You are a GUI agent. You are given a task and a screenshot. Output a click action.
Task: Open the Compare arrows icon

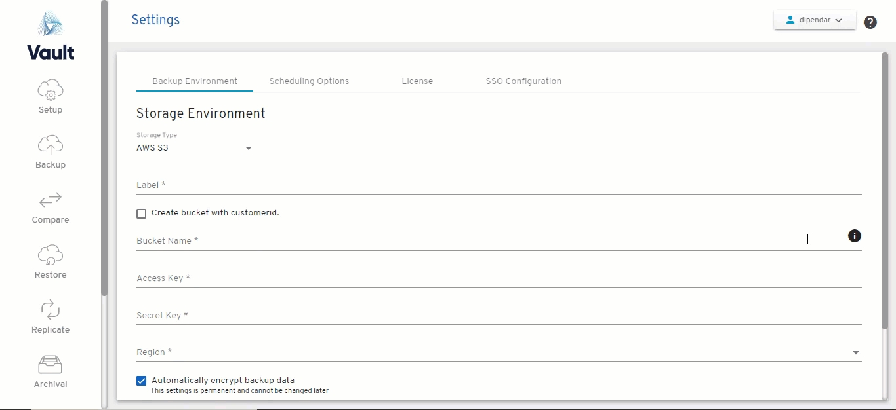pos(51,200)
